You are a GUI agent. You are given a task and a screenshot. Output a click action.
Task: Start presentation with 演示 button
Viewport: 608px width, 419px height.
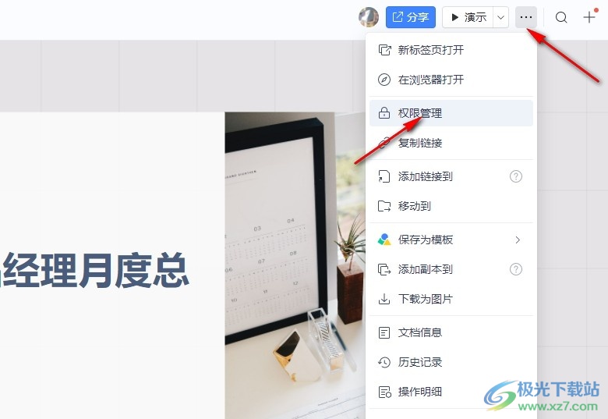[468, 17]
